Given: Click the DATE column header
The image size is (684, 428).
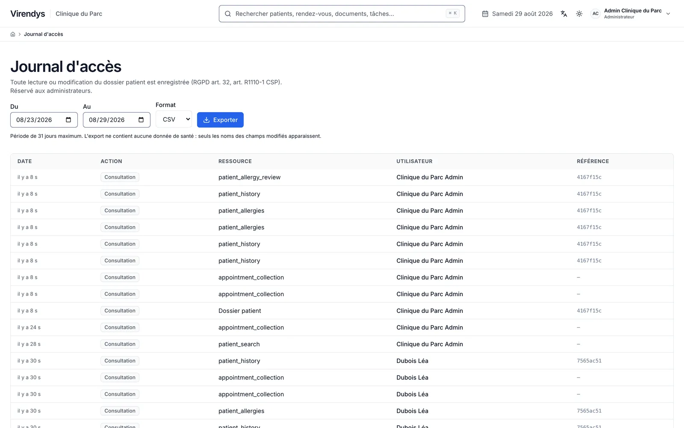Looking at the screenshot, I should coord(25,161).
